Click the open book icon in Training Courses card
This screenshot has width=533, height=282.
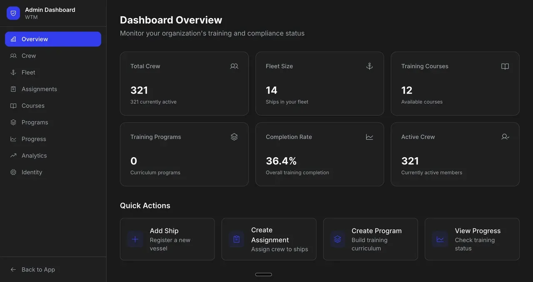pyautogui.click(x=505, y=67)
